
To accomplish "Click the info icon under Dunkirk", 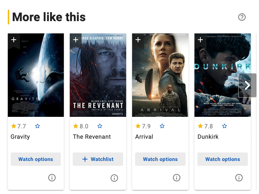I will (x=239, y=178).
